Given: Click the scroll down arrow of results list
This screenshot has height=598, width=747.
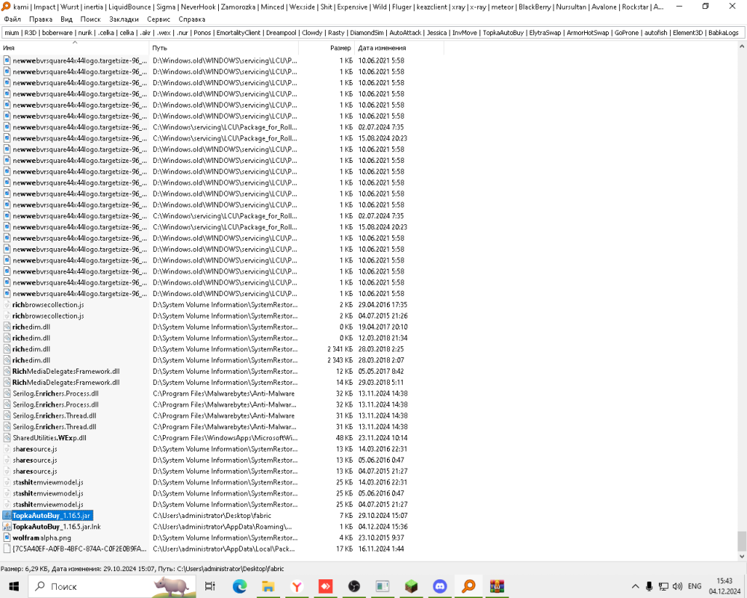Looking at the screenshot, I should pyautogui.click(x=742, y=556).
